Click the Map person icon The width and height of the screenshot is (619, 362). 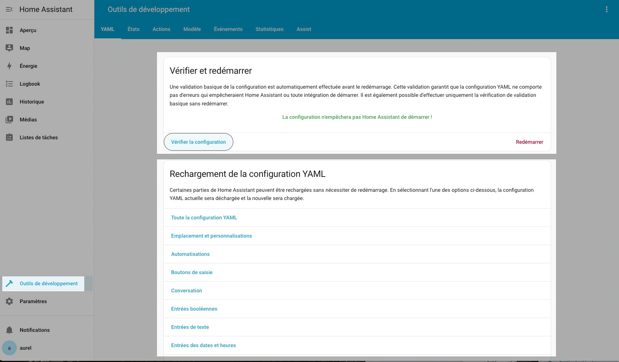click(9, 48)
